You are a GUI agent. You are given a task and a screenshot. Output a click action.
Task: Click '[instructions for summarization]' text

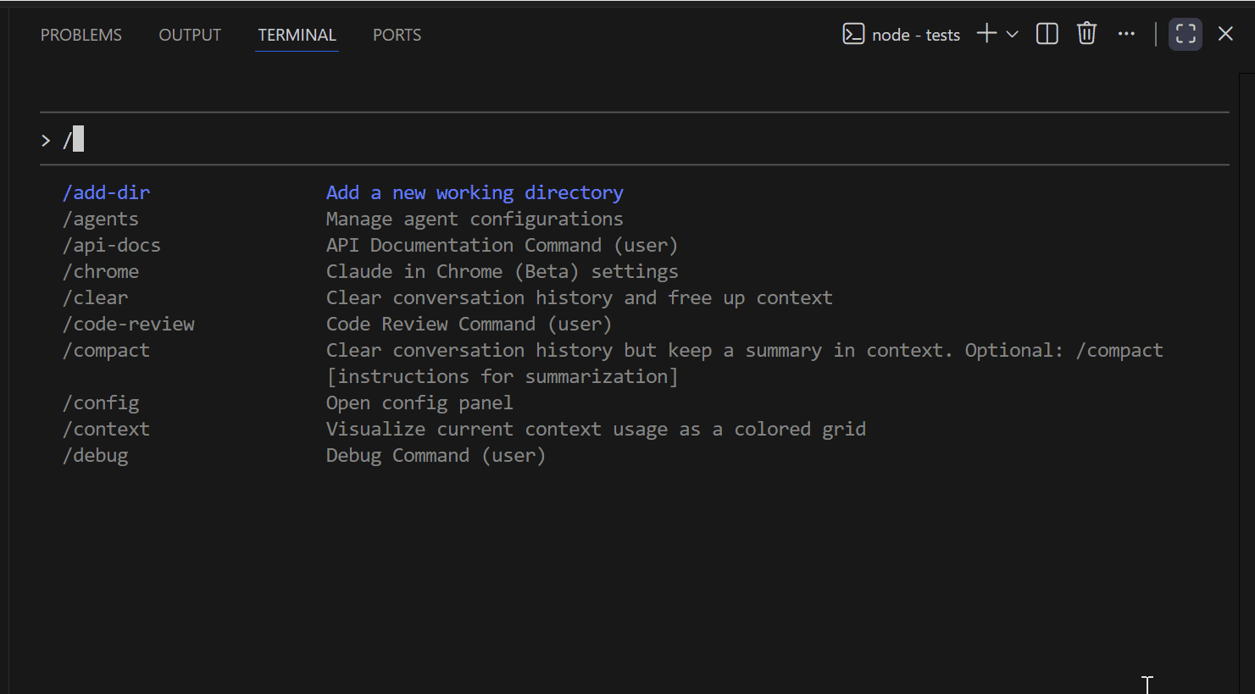pyautogui.click(x=502, y=376)
